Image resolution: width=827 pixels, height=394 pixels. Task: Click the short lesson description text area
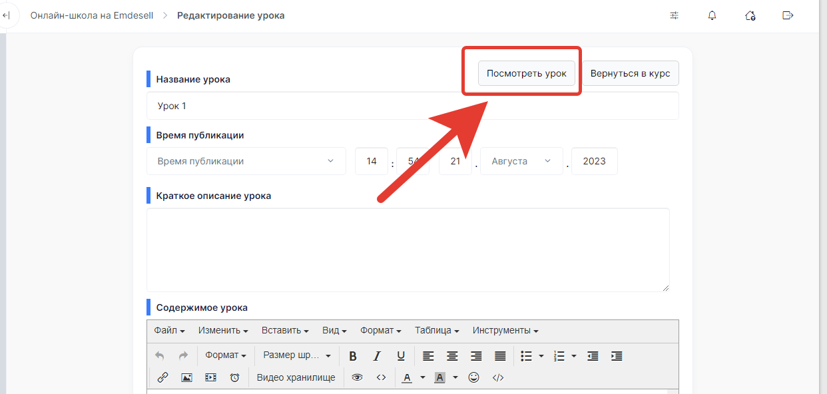(408, 250)
